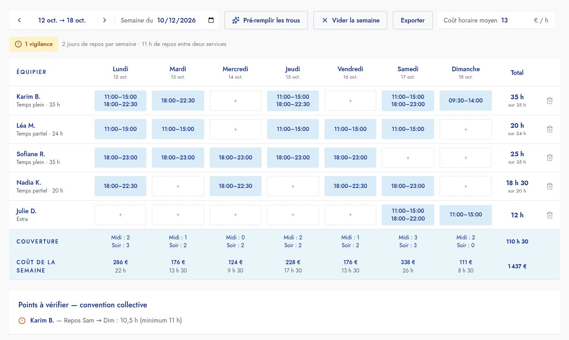
Task: Click Karim B. Repos Sam → Dim alert
Action: coord(106,321)
